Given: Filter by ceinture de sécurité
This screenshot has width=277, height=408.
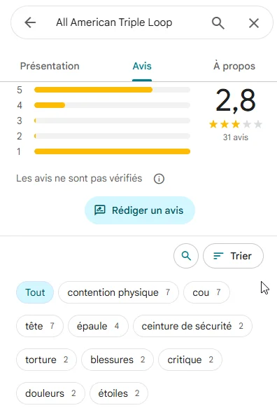Looking at the screenshot, I should pyautogui.click(x=192, y=326).
